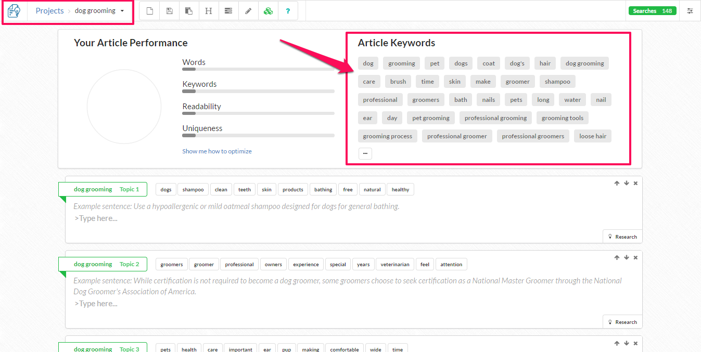Click Show me how to optimize link
This screenshot has width=701, height=352.
pyautogui.click(x=217, y=151)
